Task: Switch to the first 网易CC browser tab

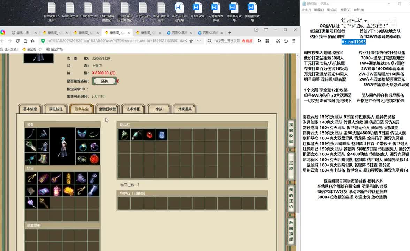Action: 179,33
